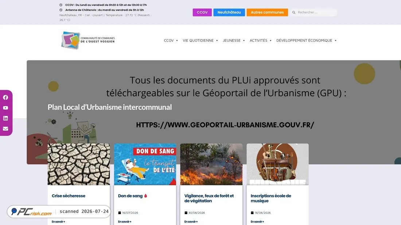The height and width of the screenshot is (225, 401).
Task: Expand the Vie Quotidienne menu arrow
Action: (217, 41)
